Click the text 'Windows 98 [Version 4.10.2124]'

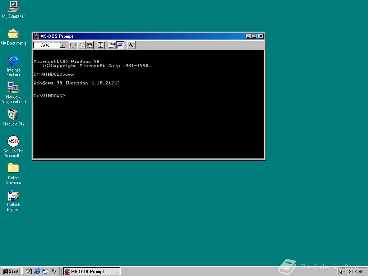click(77, 83)
